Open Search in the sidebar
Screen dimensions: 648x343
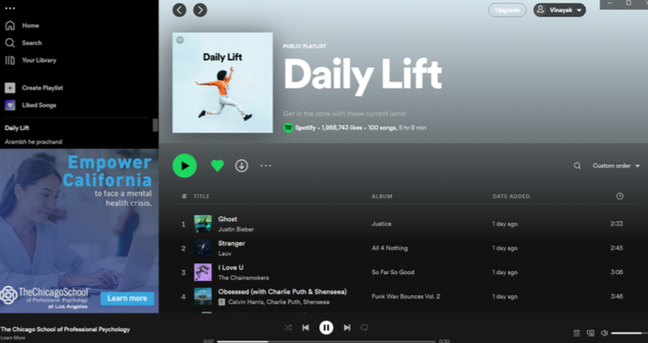(x=32, y=43)
